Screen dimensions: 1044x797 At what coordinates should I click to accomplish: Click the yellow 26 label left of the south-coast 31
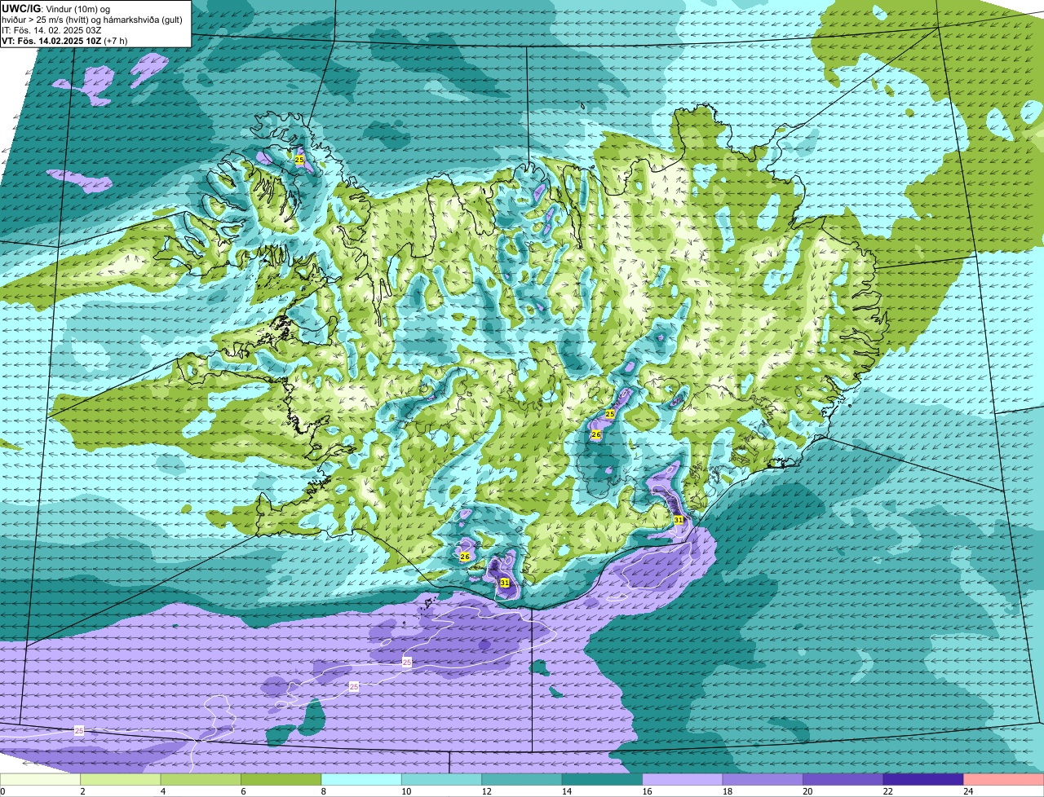coord(465,557)
